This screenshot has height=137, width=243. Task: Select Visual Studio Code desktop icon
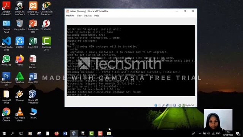tap(6, 44)
